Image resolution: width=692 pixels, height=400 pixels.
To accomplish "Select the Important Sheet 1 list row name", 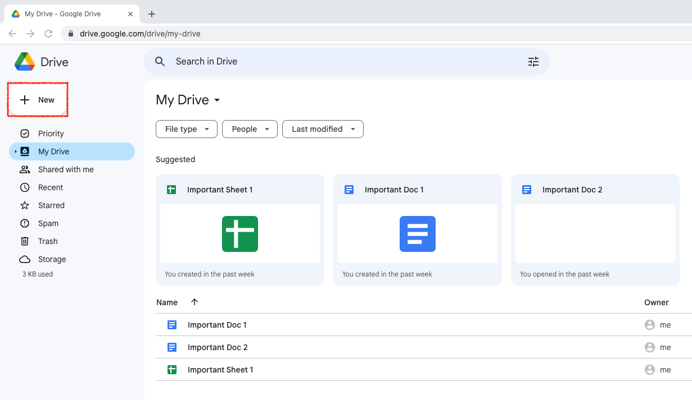I will coord(220,370).
